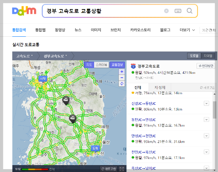The width and height of the screenshot is (218, 172).
Task: Switch the map to 스카이뷰 mode
Action: click(x=101, y=65)
